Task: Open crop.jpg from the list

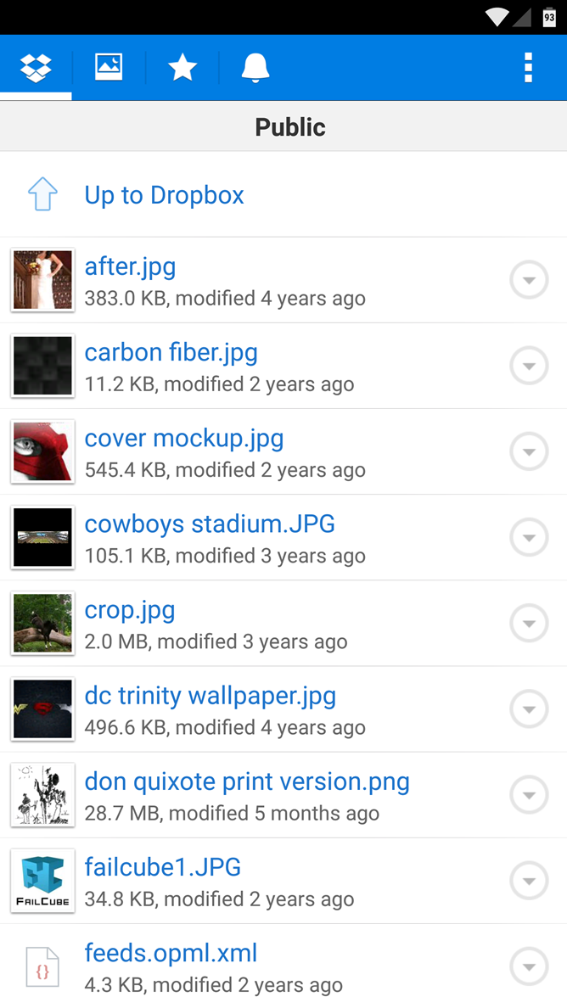Action: pos(129,609)
